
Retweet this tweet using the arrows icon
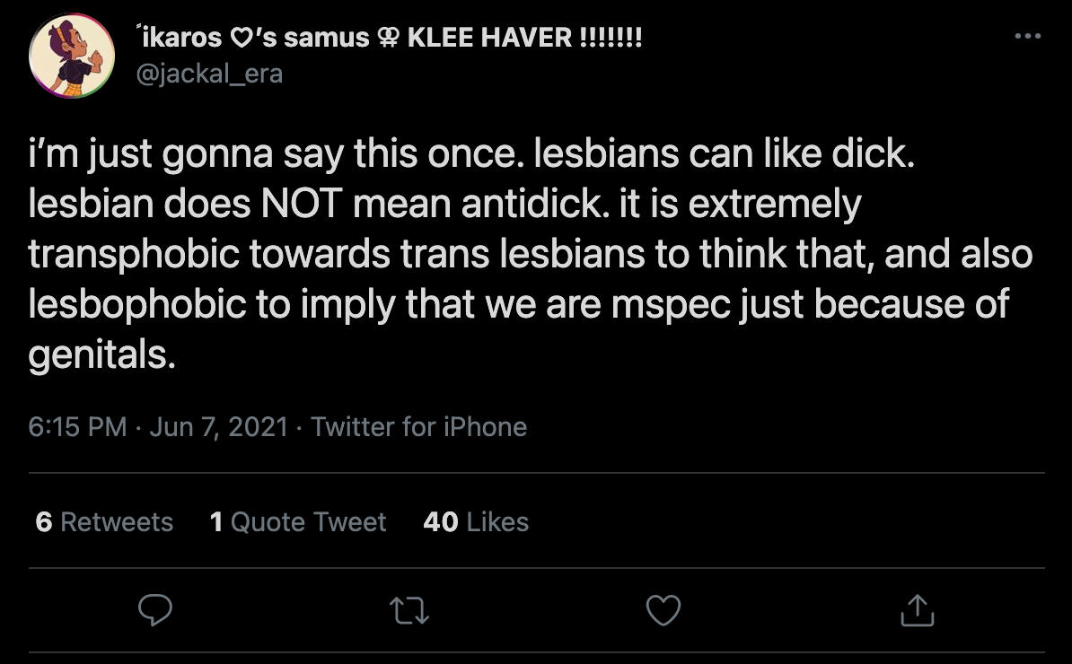[x=409, y=611]
